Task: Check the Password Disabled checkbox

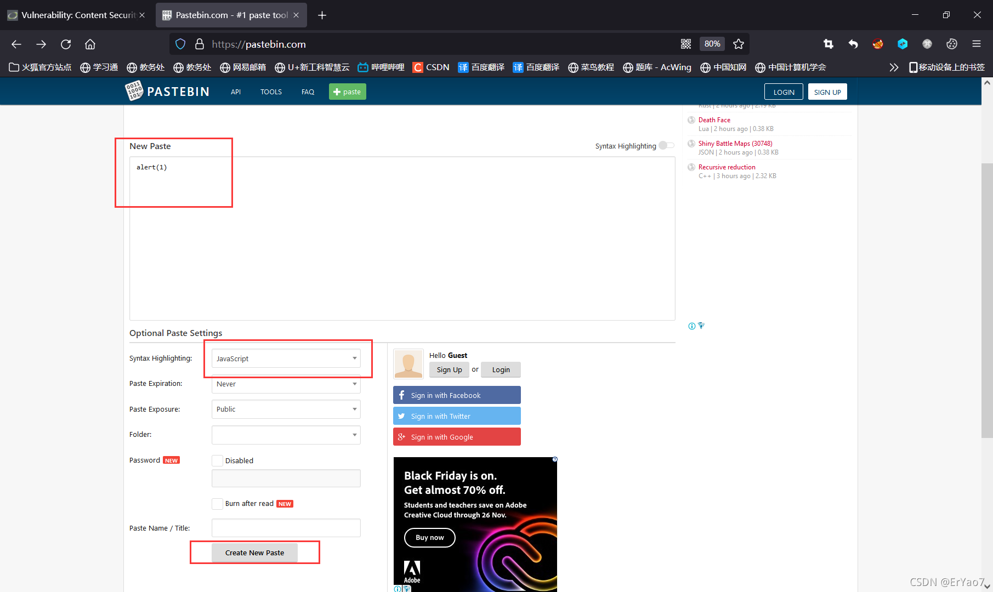Action: coord(217,460)
